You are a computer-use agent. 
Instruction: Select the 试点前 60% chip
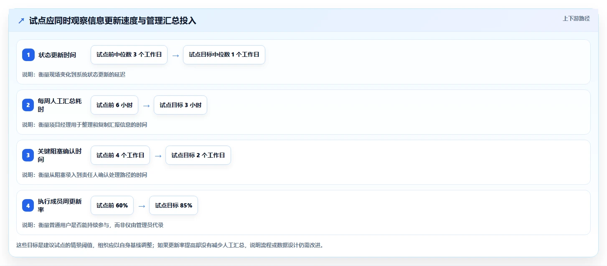point(112,205)
